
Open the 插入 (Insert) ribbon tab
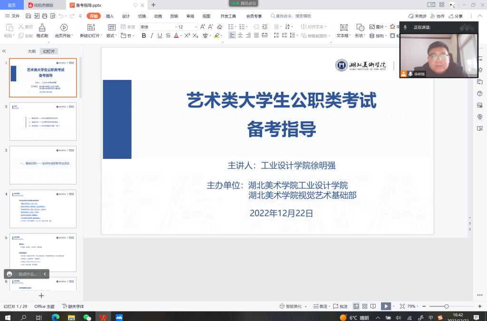pos(110,16)
